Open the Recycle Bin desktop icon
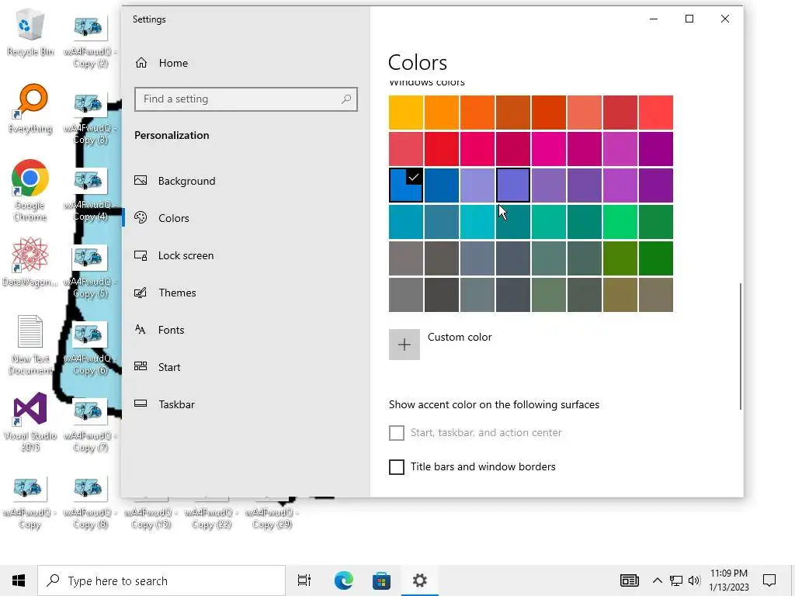795x596 pixels. [30, 33]
